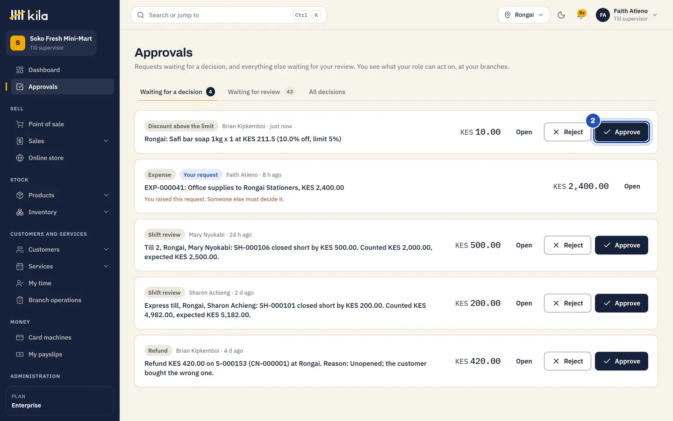Screen dimensions: 673x421
Task: Click the My time icon in the sidebar
Action: coord(20,283)
